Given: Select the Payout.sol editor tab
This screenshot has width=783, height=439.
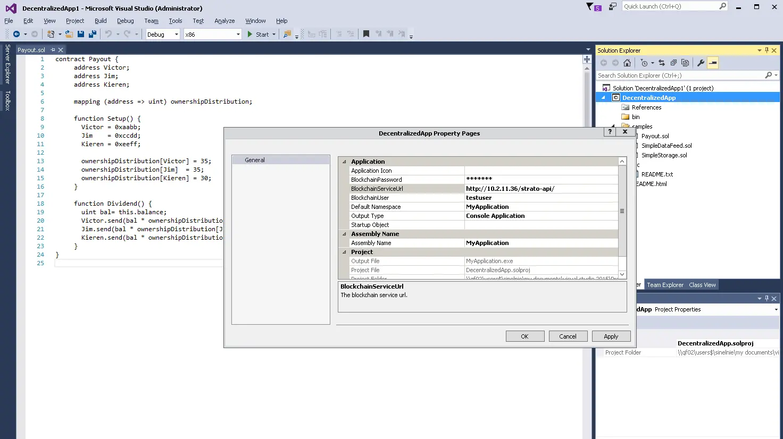Looking at the screenshot, I should point(31,50).
